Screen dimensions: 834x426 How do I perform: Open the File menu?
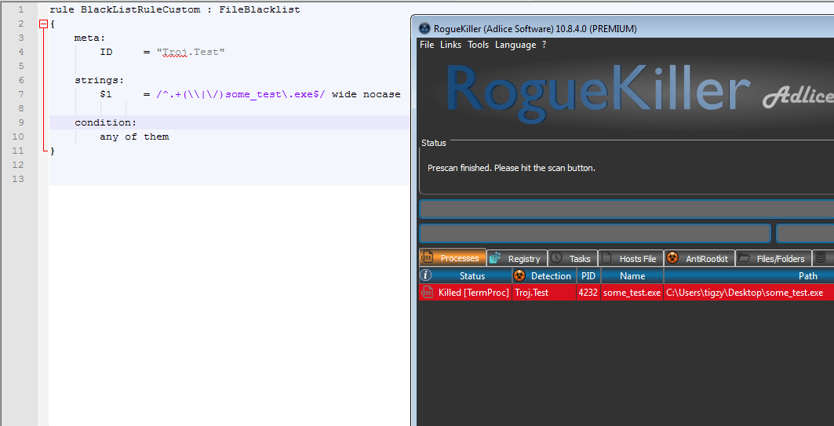(427, 45)
